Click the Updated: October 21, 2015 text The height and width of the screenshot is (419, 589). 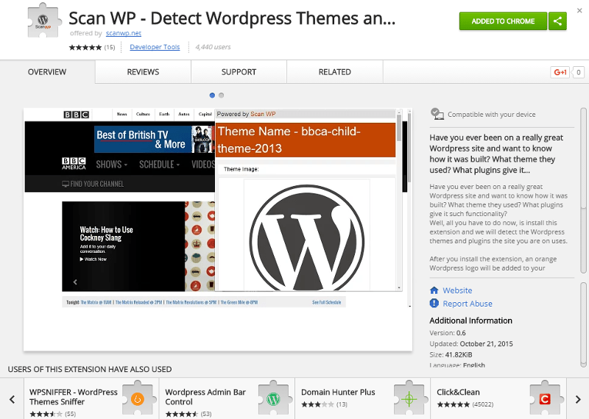tap(471, 343)
